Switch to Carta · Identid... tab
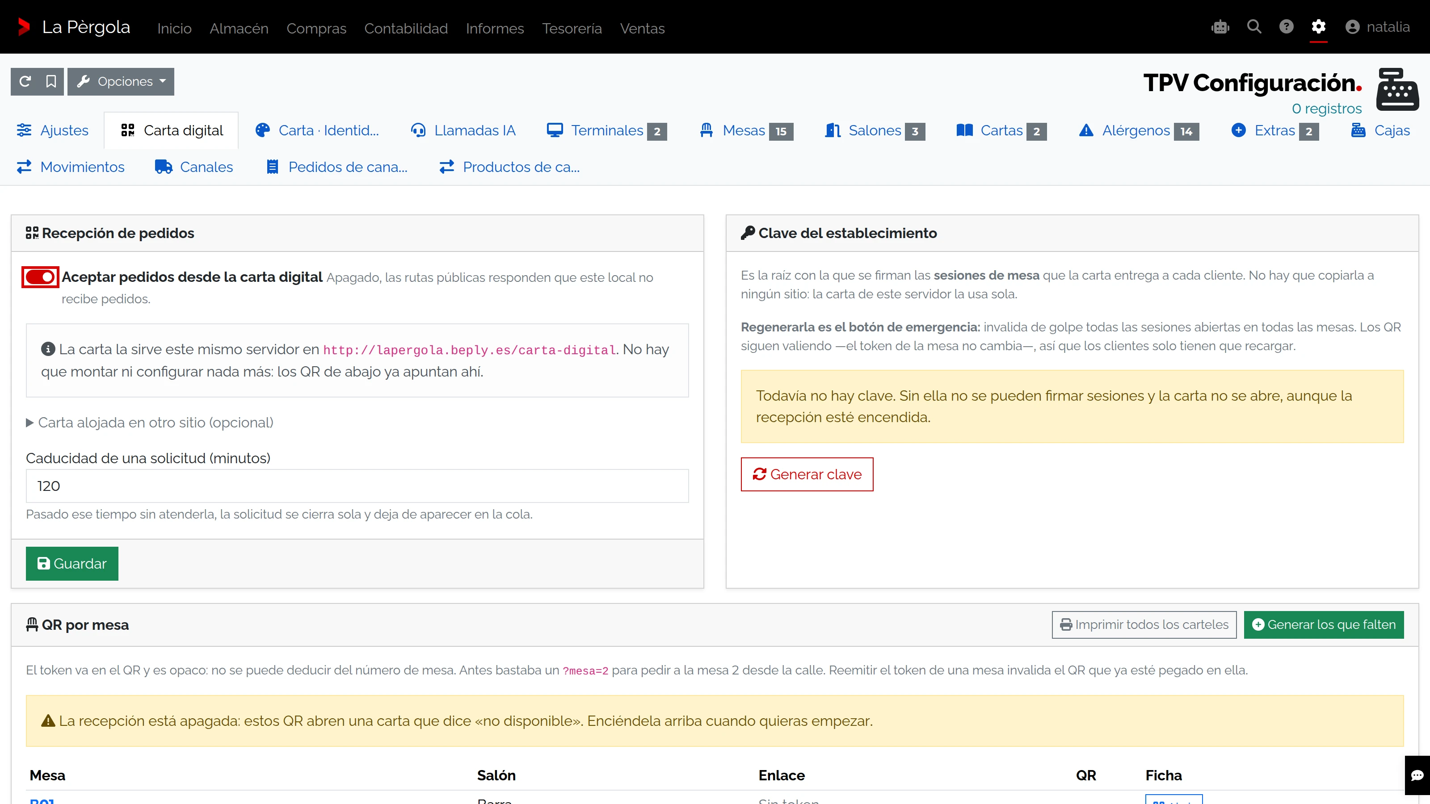Screen dimensions: 1430x804 317,130
